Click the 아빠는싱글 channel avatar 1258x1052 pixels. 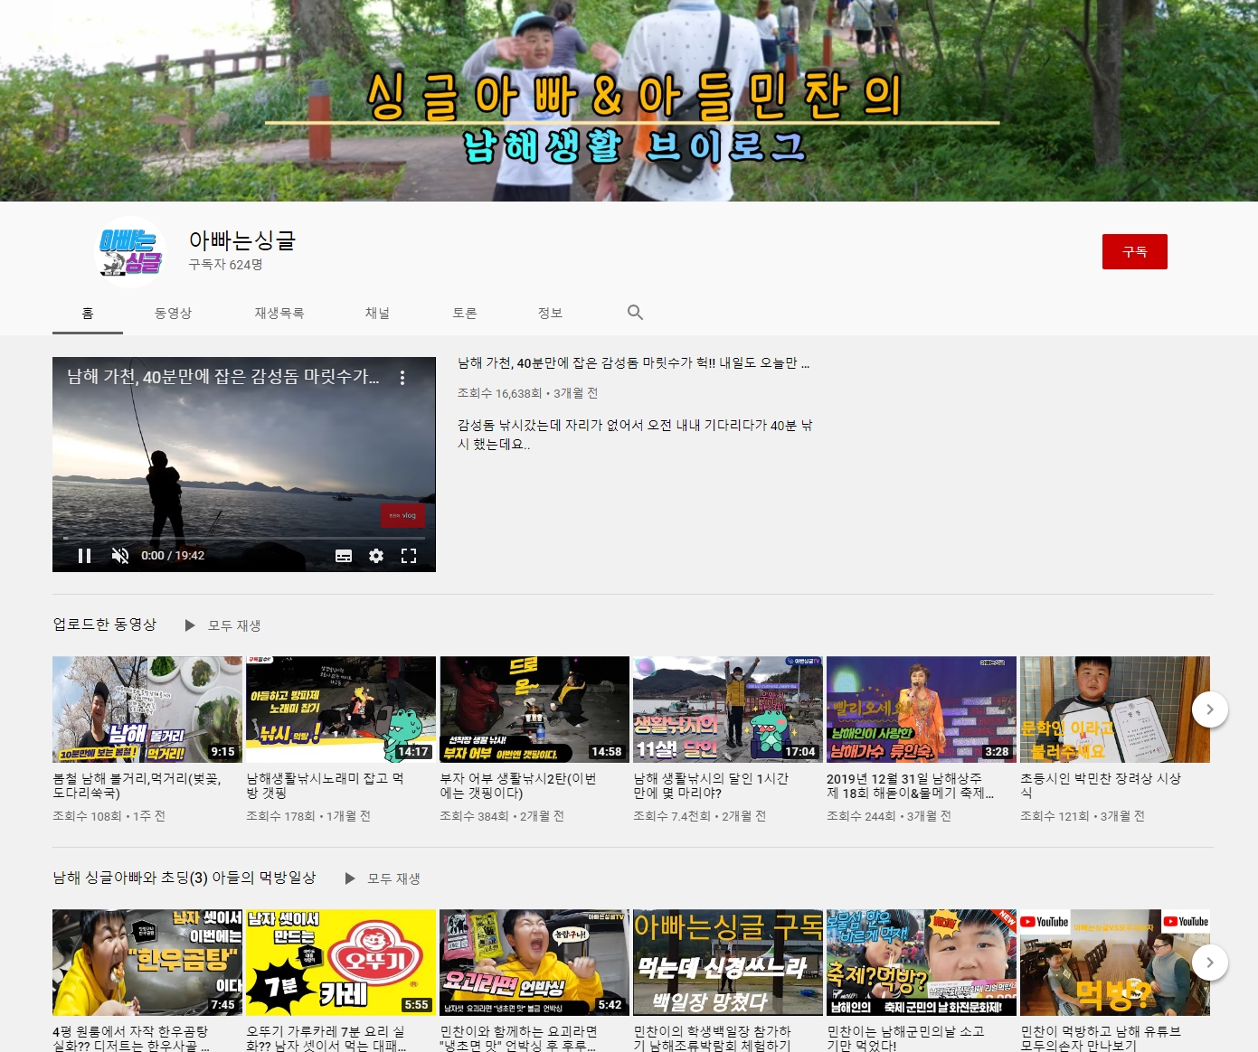(x=130, y=252)
